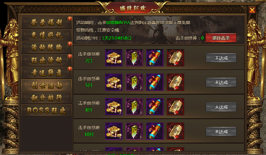Click the red 前往击杀 button
This screenshot has height=155, width=266.
coord(221,38)
